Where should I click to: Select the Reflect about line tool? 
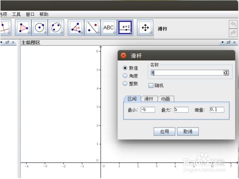92,28
